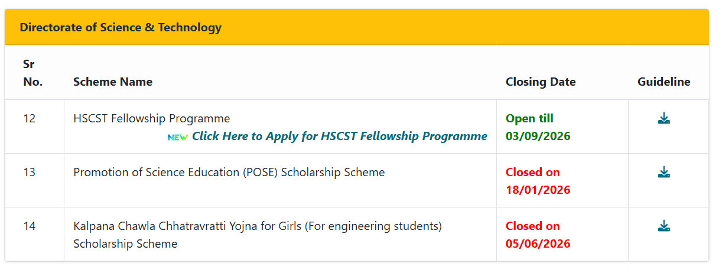Click the Sr No. column header
The width and height of the screenshot is (722, 279).
click(x=33, y=73)
